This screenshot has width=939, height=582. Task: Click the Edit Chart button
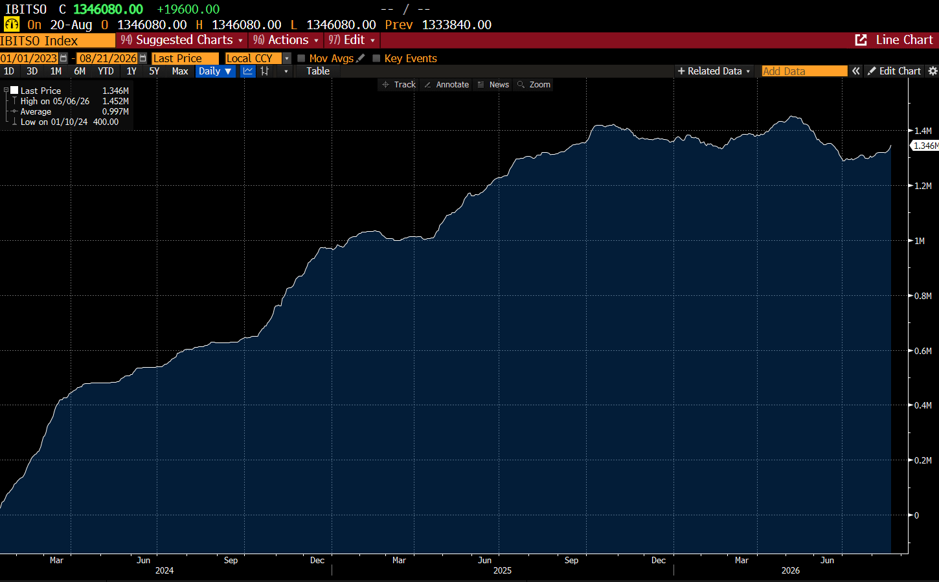coord(894,71)
